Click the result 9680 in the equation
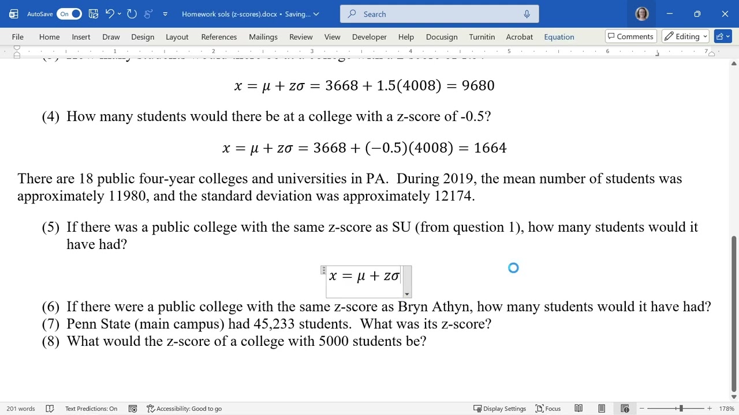This screenshot has width=739, height=415. pyautogui.click(x=478, y=86)
